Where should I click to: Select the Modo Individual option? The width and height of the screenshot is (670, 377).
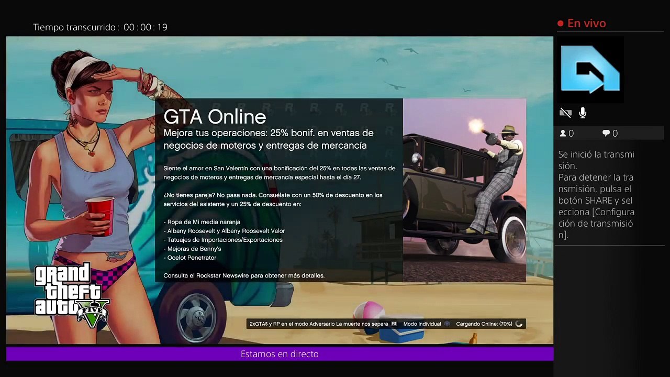(x=422, y=324)
